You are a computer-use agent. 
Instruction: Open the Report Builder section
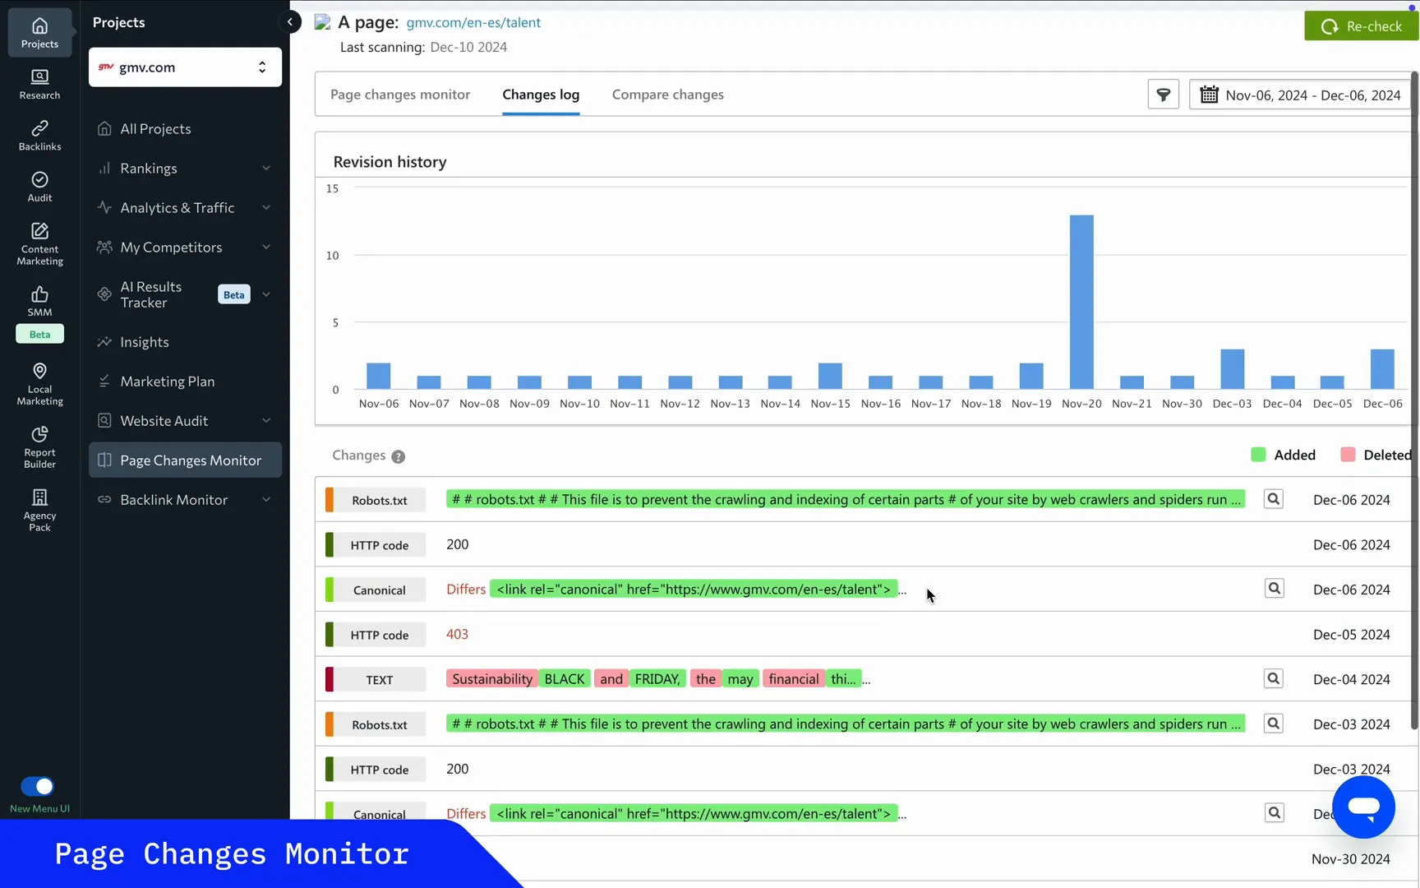tap(39, 446)
